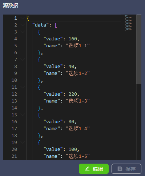
Task: Collapse the root object fold on line 1
Action: point(23,18)
